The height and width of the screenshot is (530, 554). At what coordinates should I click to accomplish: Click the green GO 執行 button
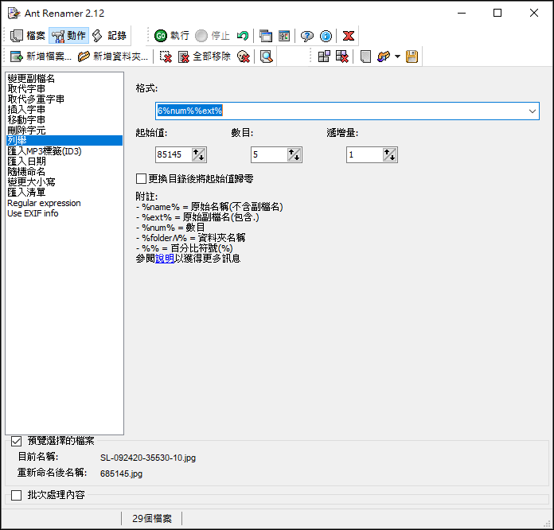[x=172, y=36]
